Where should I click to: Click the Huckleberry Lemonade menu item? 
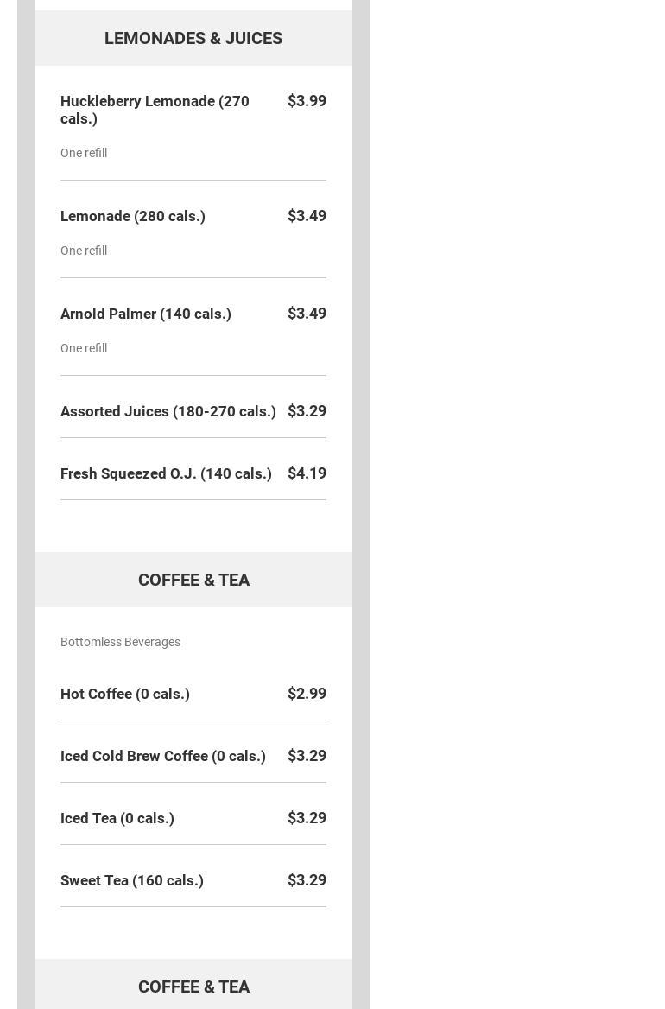(155, 110)
